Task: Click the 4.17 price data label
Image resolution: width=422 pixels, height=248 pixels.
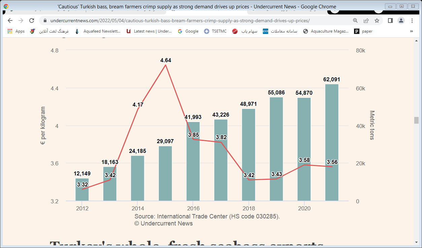Action: 138,105
